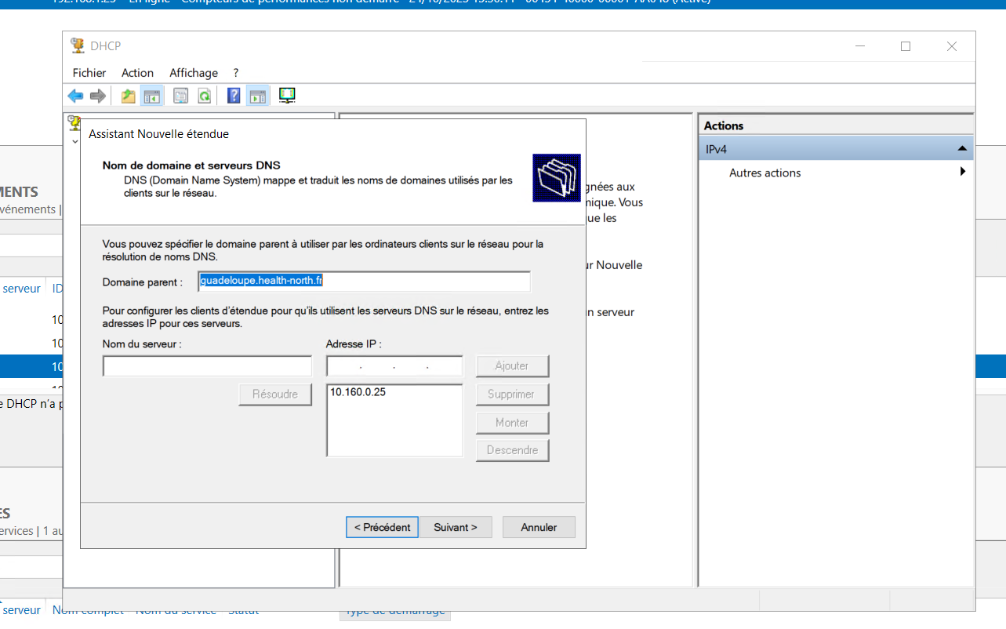Image resolution: width=1006 pixels, height=629 pixels.
Task: Collapse the IPv4 section in Actions pane
Action: (961, 149)
